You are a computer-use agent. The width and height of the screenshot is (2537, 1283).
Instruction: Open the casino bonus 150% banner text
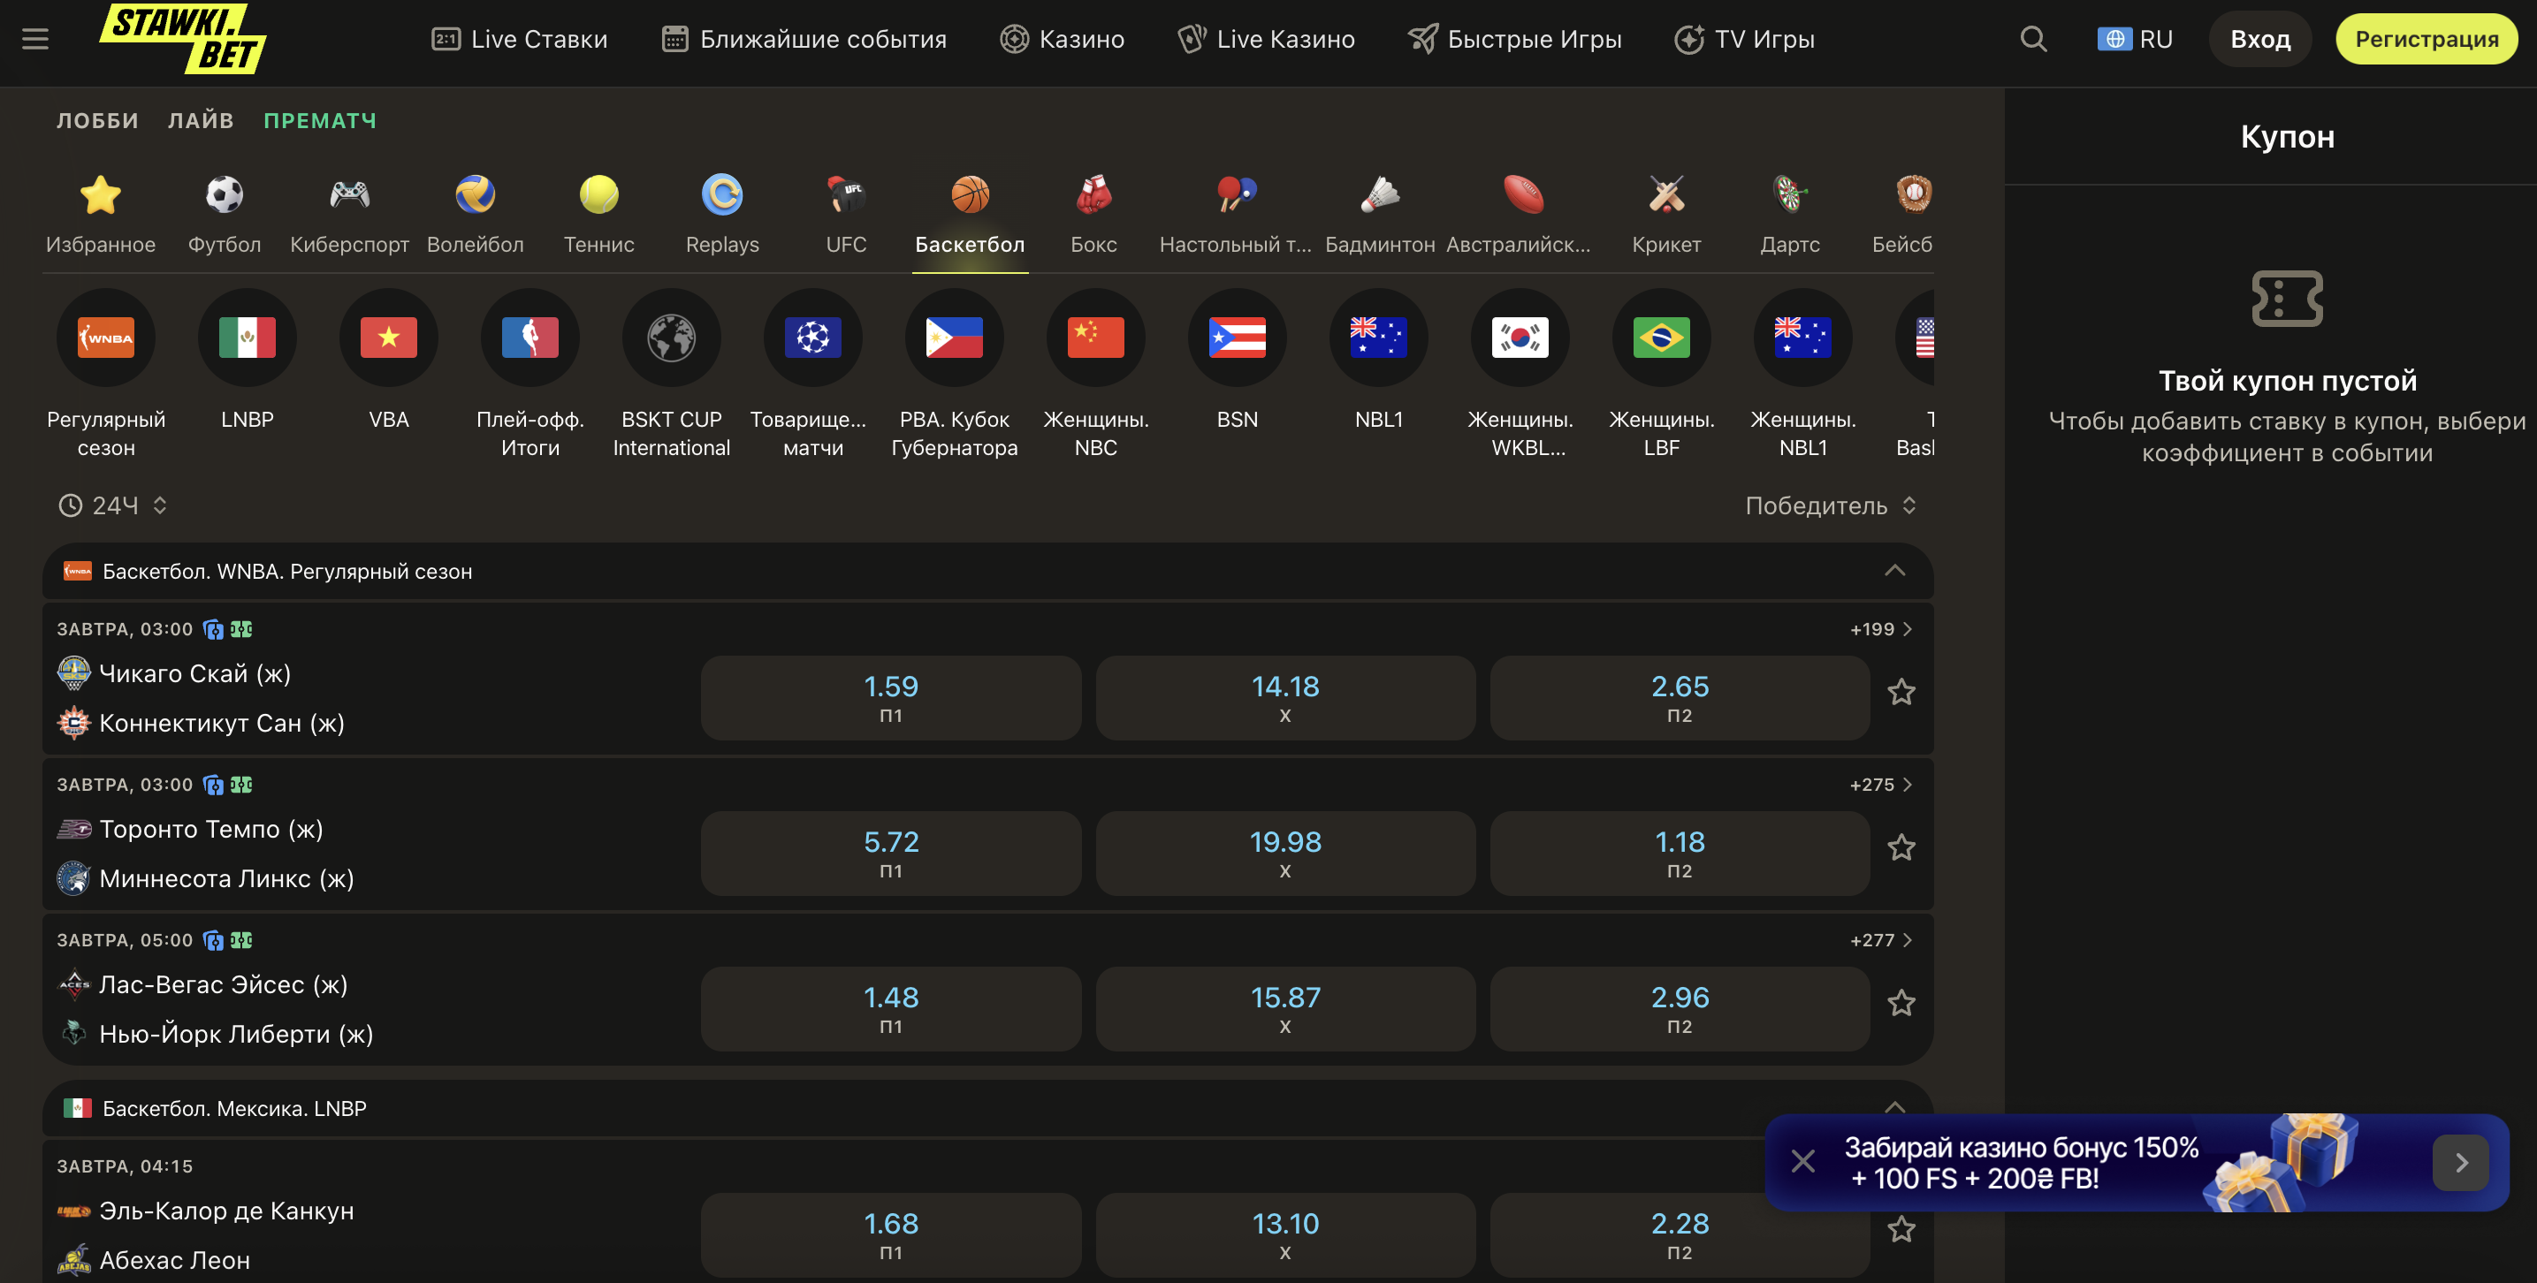(2021, 1163)
